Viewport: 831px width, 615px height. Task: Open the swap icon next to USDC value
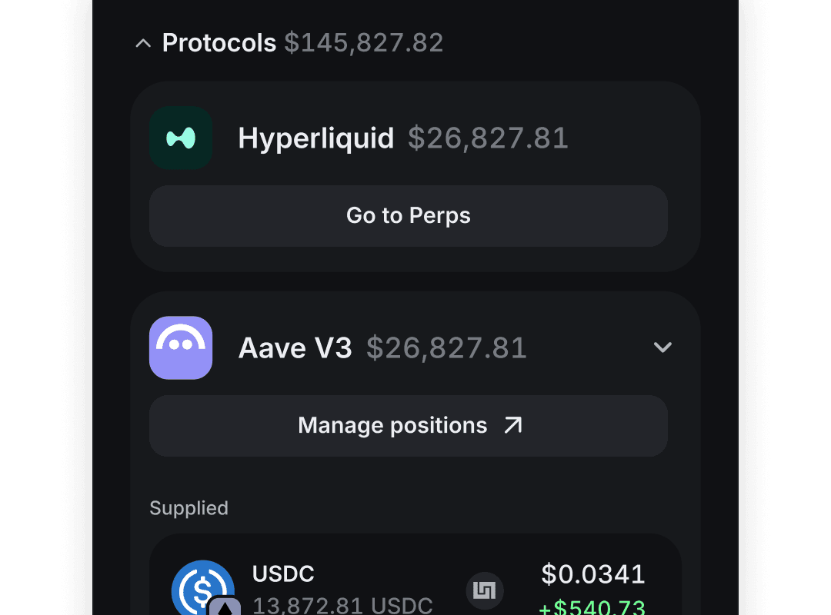coord(484,591)
